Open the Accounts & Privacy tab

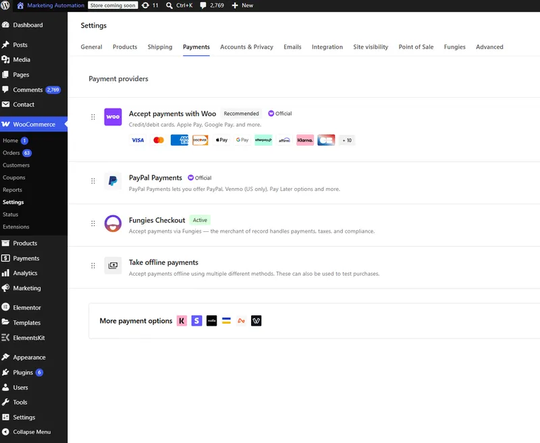coord(246,47)
